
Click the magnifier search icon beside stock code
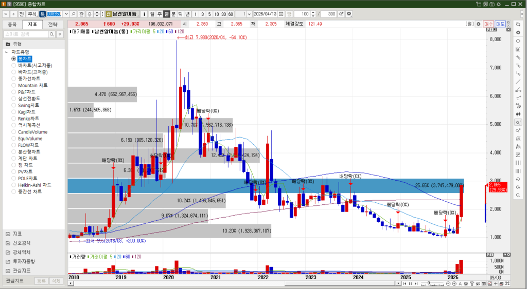tap(74, 13)
